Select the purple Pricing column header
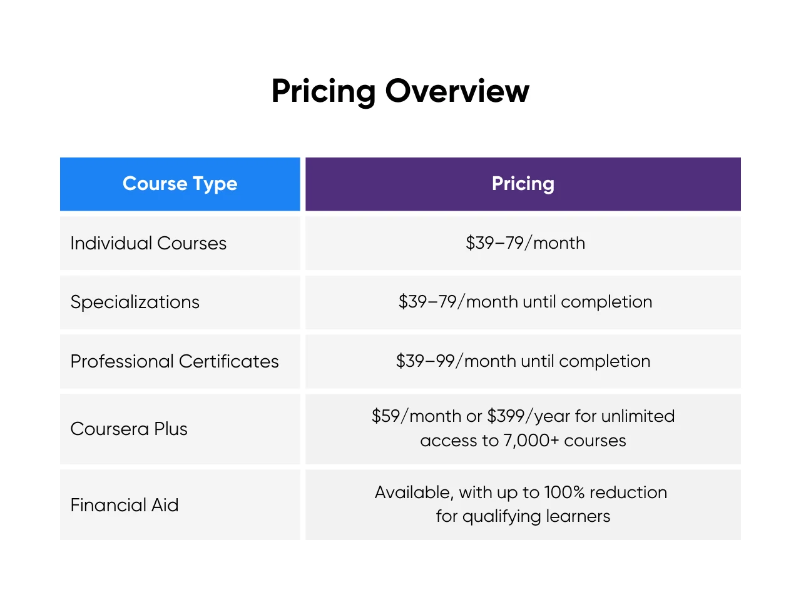The image size is (801, 600). tap(523, 184)
